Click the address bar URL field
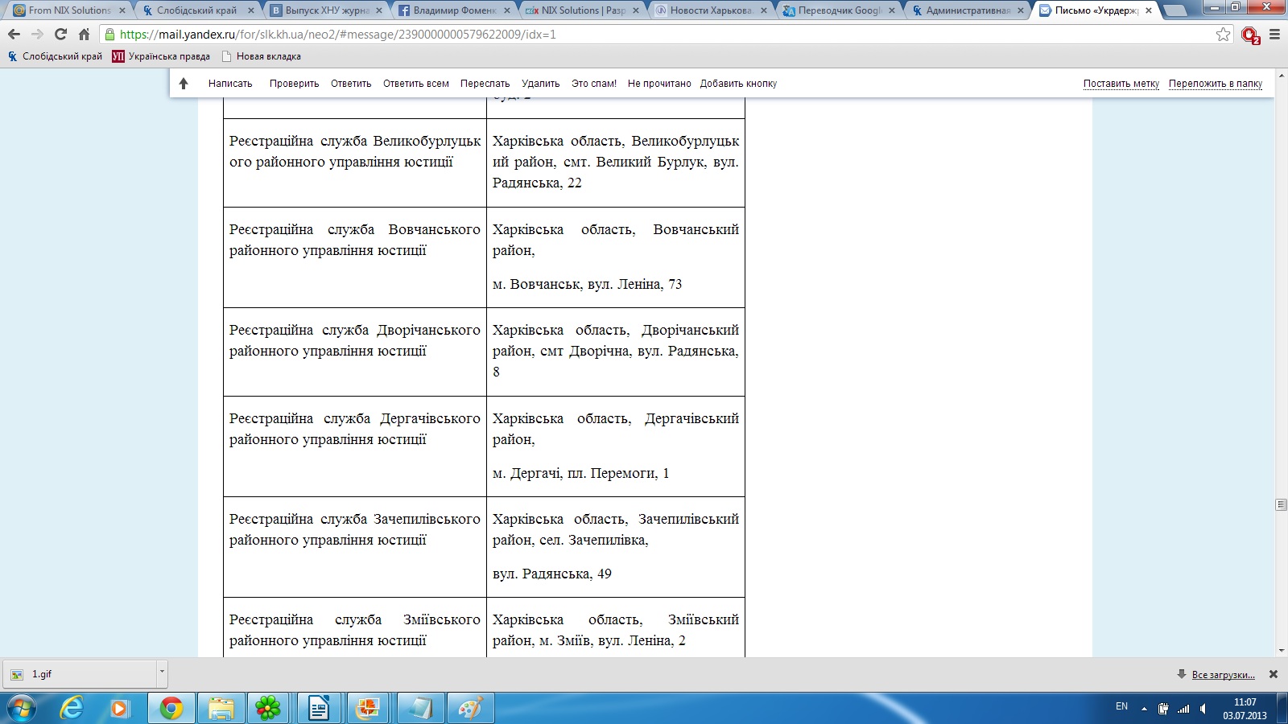The image size is (1288, 724). [644, 35]
